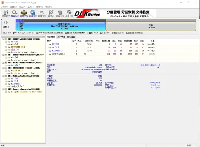Click the 快速分区 quick partition icon
The height and width of the screenshot is (147, 200).
33,14
